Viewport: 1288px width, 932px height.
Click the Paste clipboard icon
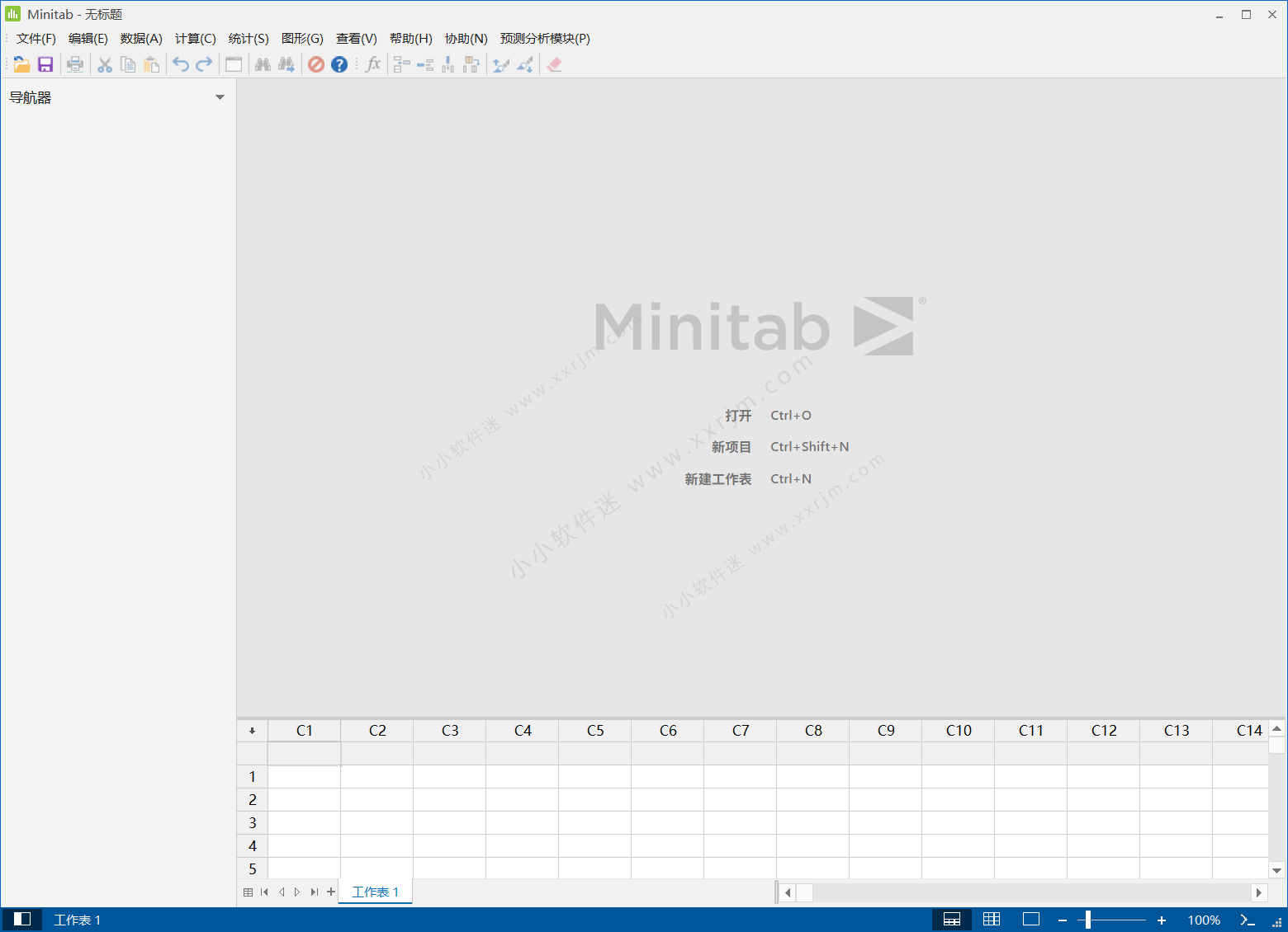click(x=151, y=64)
